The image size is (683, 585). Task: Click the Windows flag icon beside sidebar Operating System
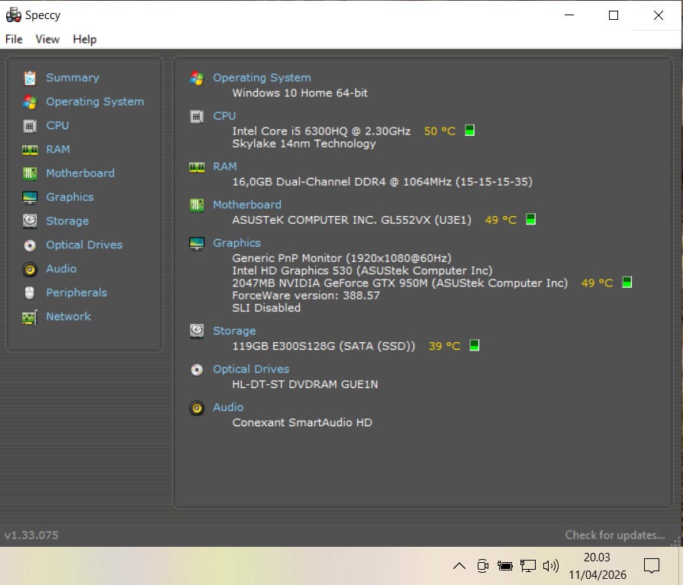point(30,102)
